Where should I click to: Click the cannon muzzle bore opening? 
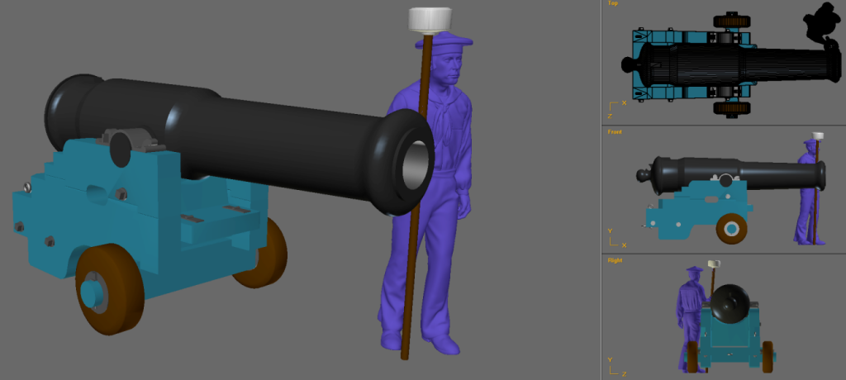418,163
